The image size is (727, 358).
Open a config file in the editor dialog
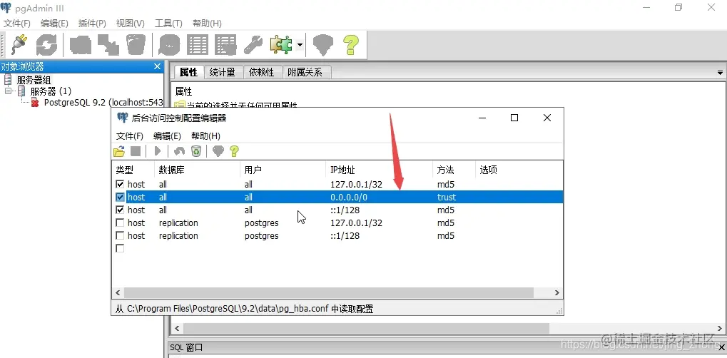pyautogui.click(x=119, y=150)
